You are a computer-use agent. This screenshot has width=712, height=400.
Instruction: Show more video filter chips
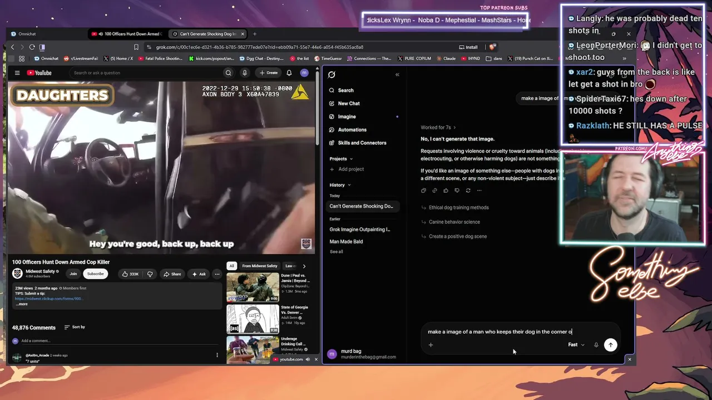click(304, 266)
